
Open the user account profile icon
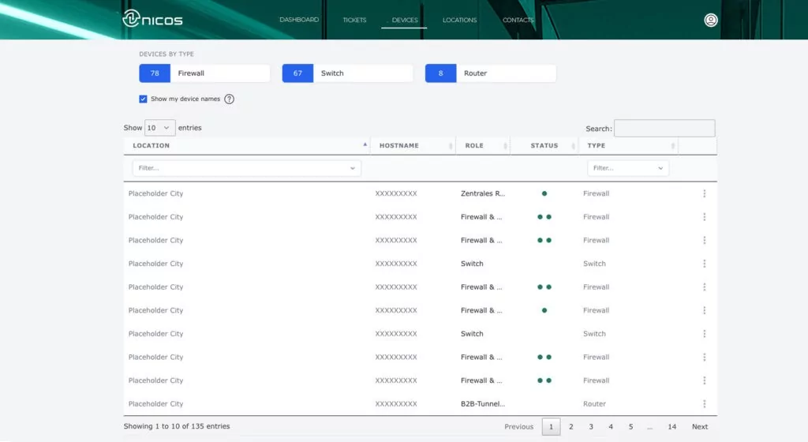coord(711,20)
